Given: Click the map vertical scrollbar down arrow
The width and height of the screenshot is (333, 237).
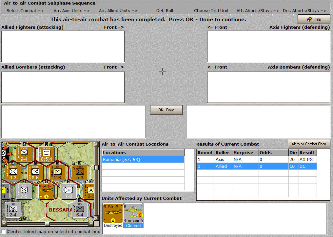Looking at the screenshot, I should click(x=96, y=218).
